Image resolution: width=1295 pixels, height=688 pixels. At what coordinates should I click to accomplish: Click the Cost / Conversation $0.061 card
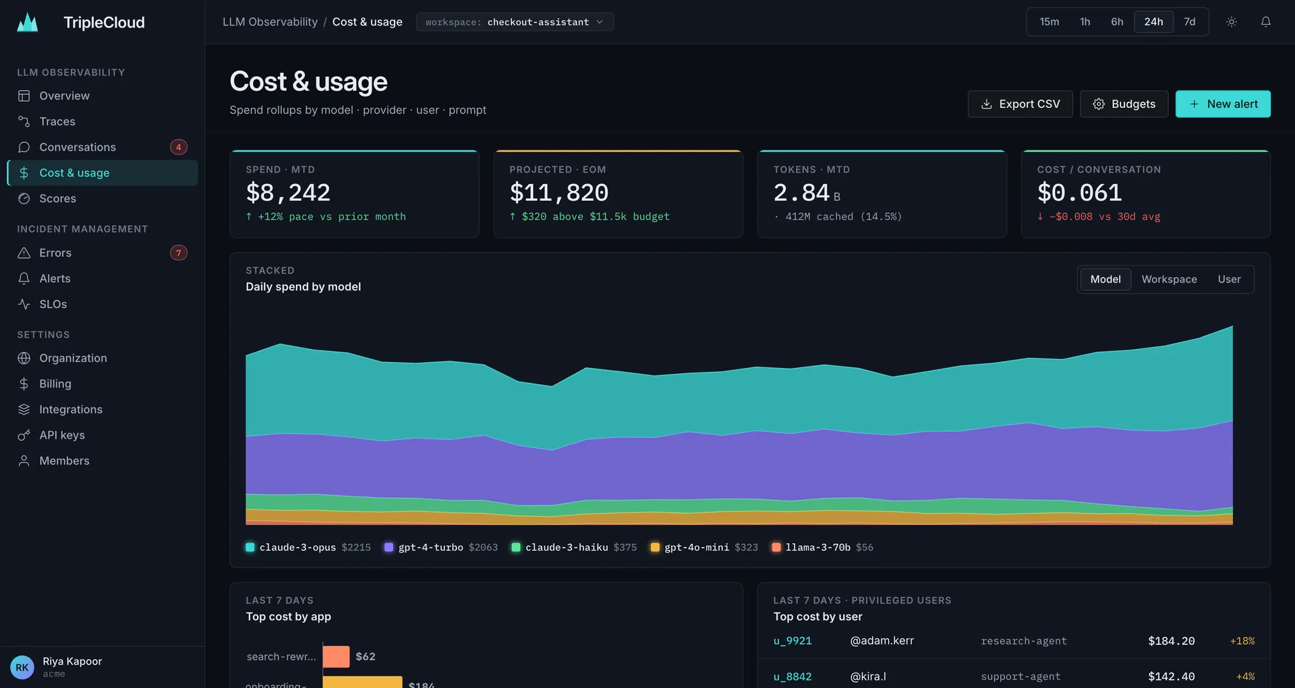[1145, 194]
